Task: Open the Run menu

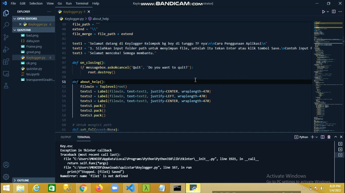Action: tap(69, 3)
